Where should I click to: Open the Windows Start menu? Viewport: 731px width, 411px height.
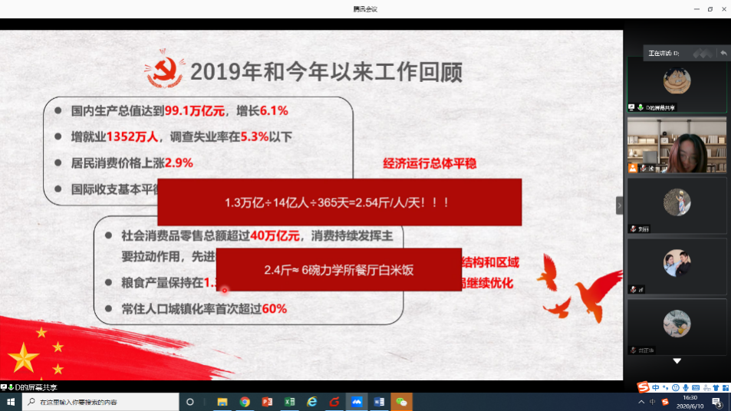click(10, 402)
